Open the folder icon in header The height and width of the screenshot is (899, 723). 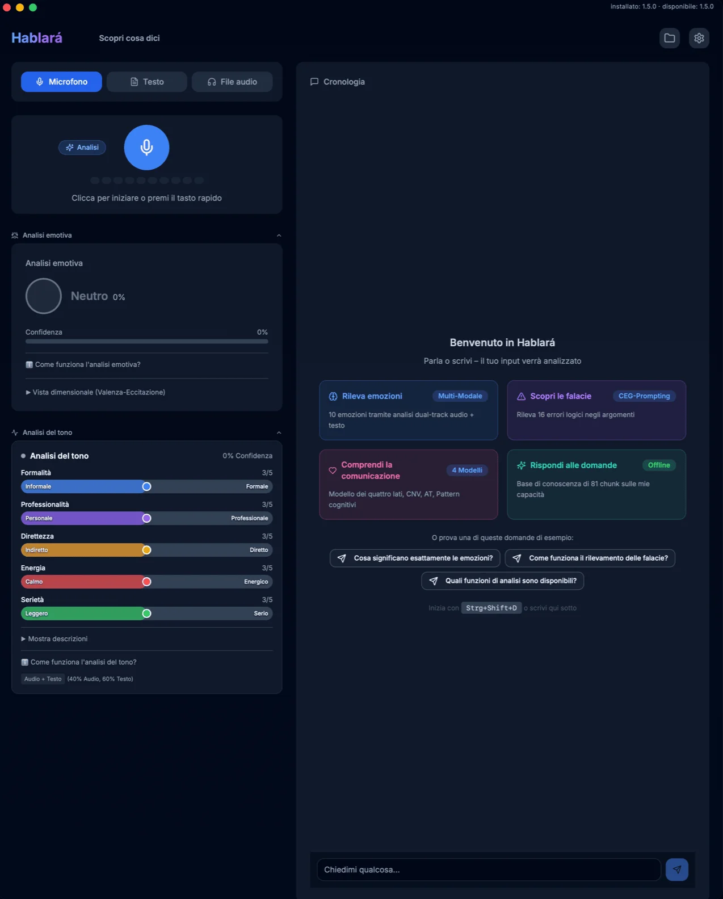click(x=670, y=38)
